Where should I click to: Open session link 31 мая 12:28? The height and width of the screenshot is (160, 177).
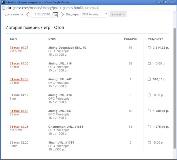(x=19, y=127)
